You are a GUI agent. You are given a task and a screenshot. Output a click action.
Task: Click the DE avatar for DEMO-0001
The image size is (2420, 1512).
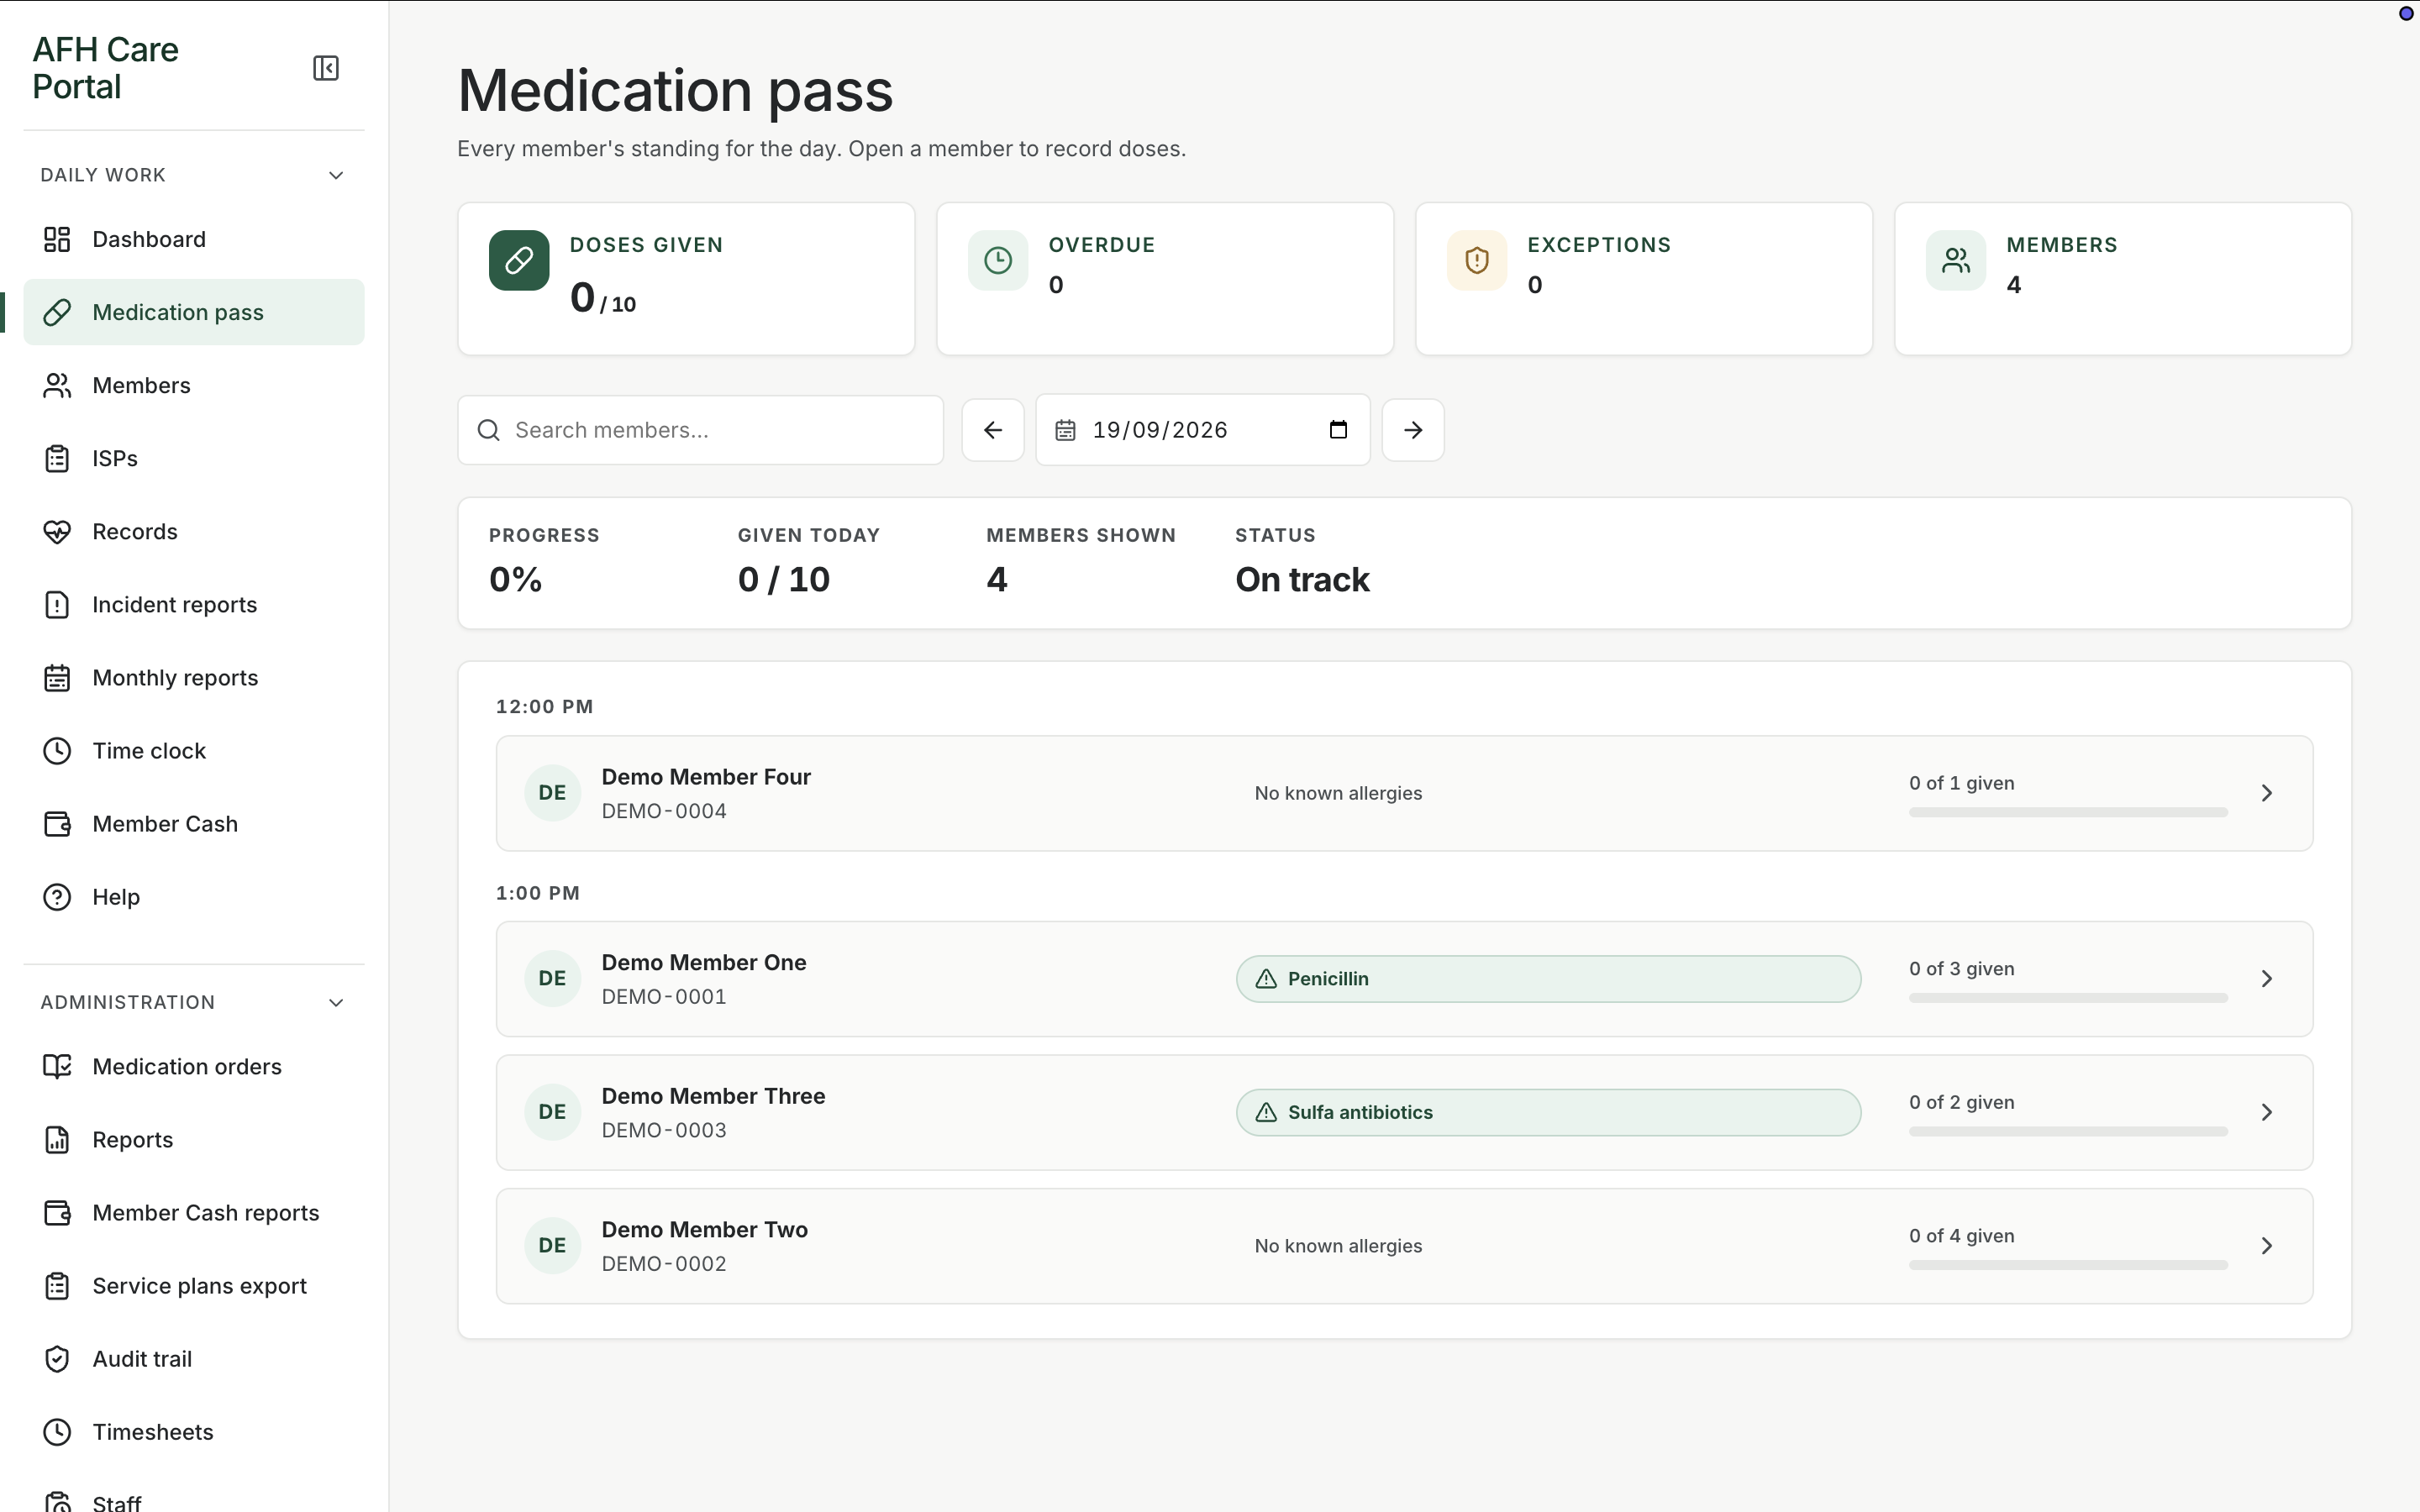tap(552, 979)
